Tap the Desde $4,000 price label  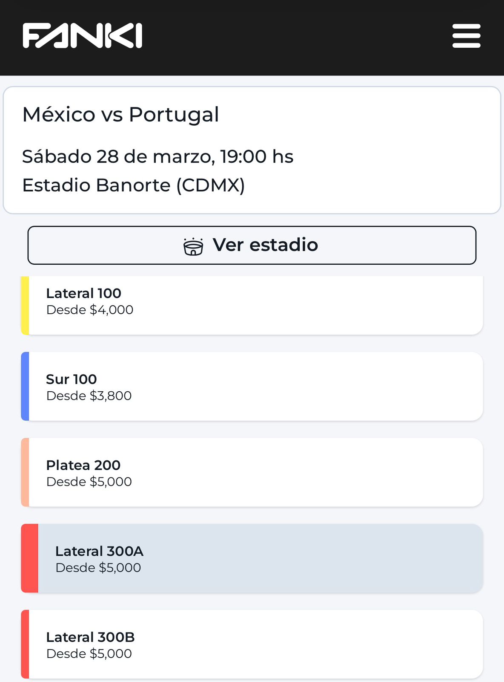(x=90, y=310)
